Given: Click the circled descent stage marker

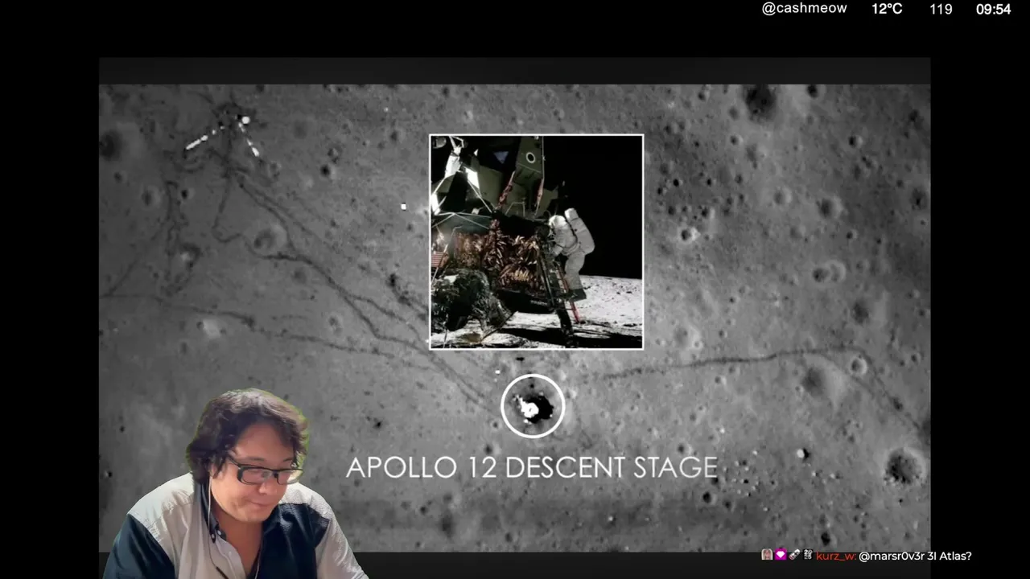Looking at the screenshot, I should pos(532,406).
